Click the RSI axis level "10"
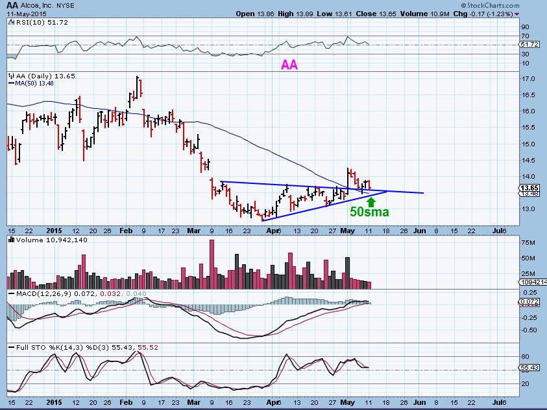Screen dimensions: 547x410 [x=526, y=63]
